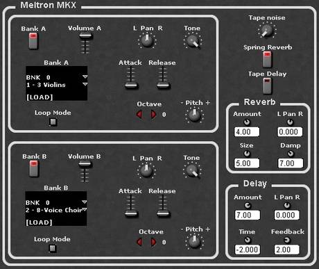Click the Reverb Damp knob
319x269 pixels.
click(x=291, y=154)
